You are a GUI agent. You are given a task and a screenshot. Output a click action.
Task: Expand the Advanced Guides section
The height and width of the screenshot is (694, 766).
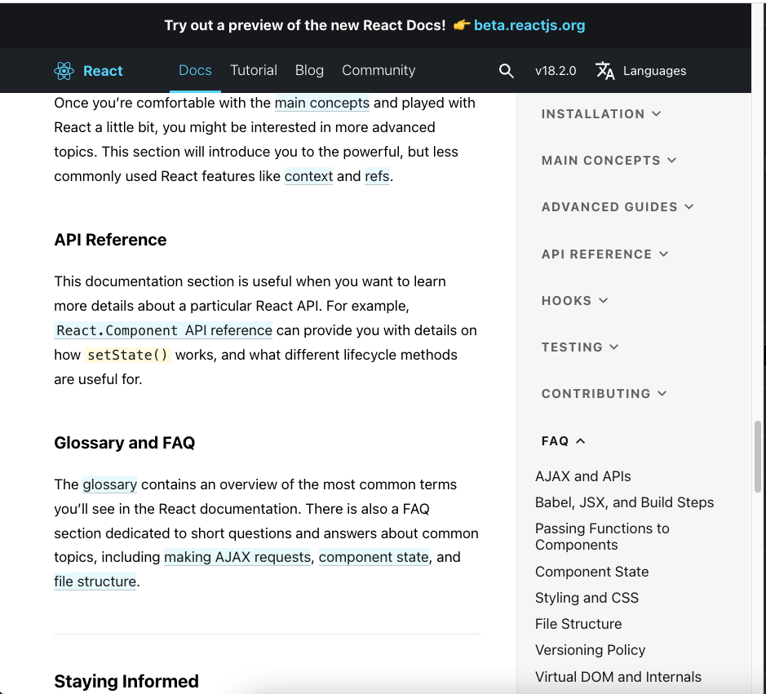(x=618, y=207)
